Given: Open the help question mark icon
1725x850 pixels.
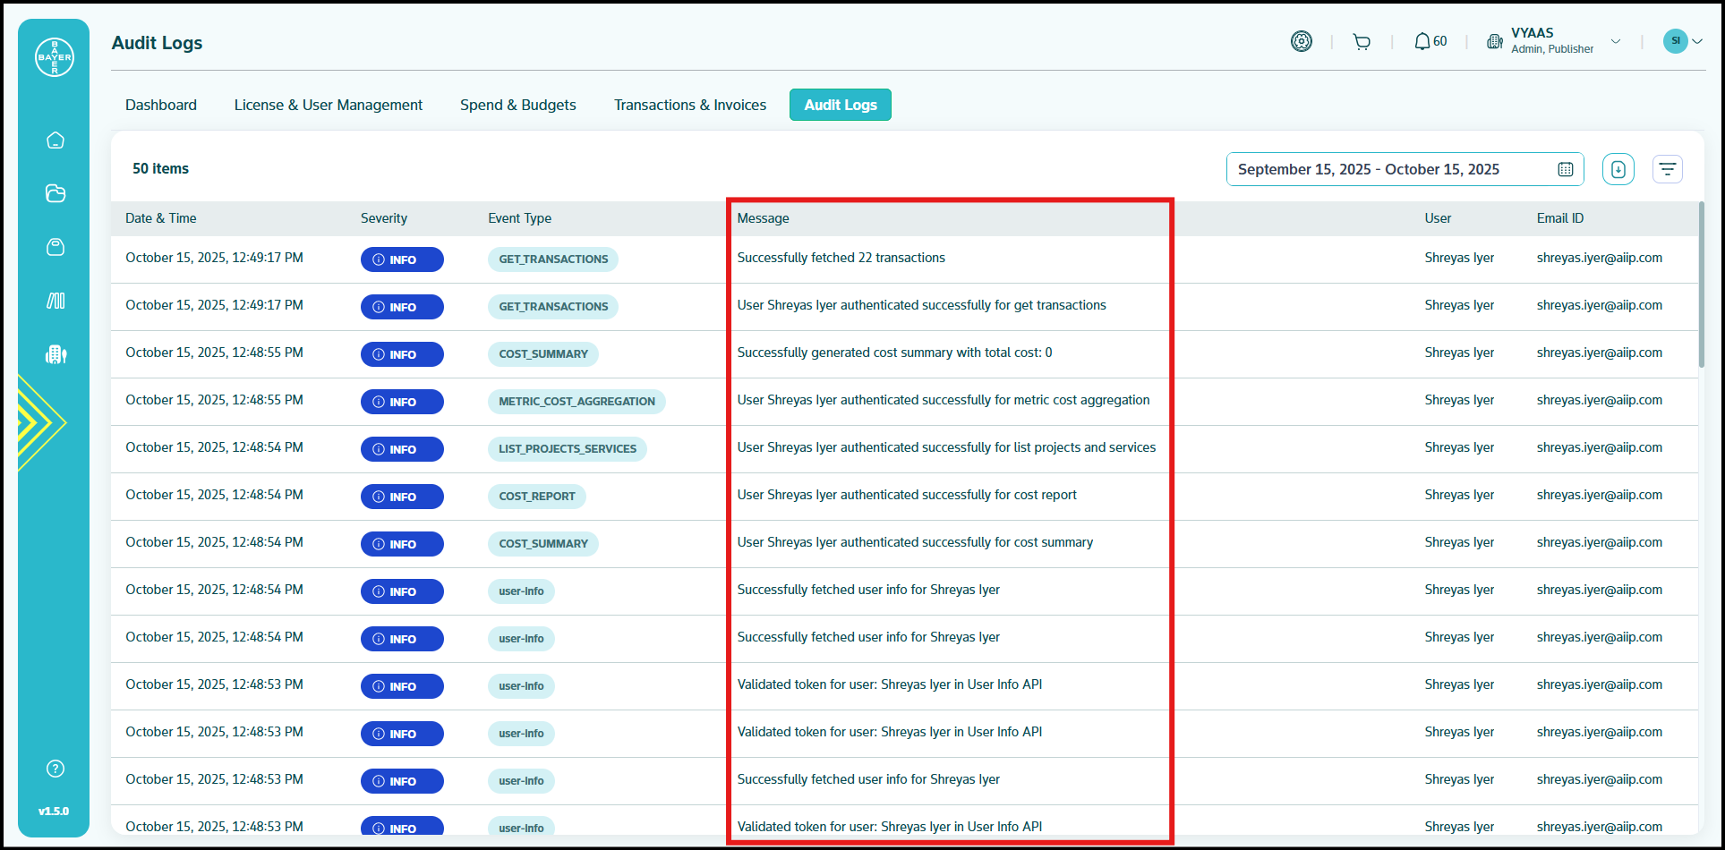Looking at the screenshot, I should (56, 769).
